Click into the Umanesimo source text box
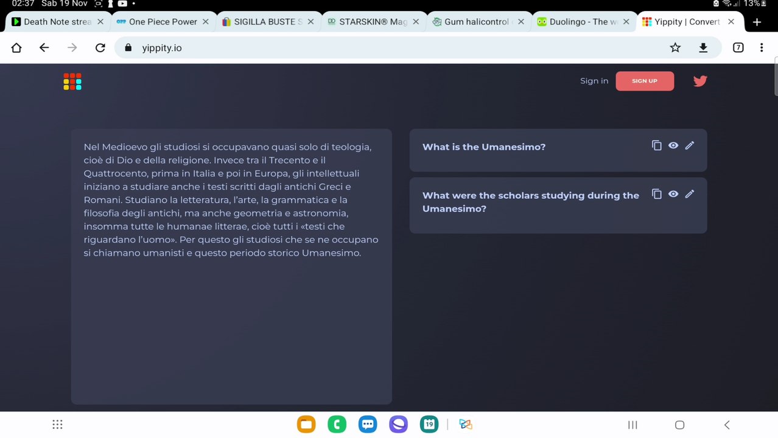778x438 pixels. (231, 266)
